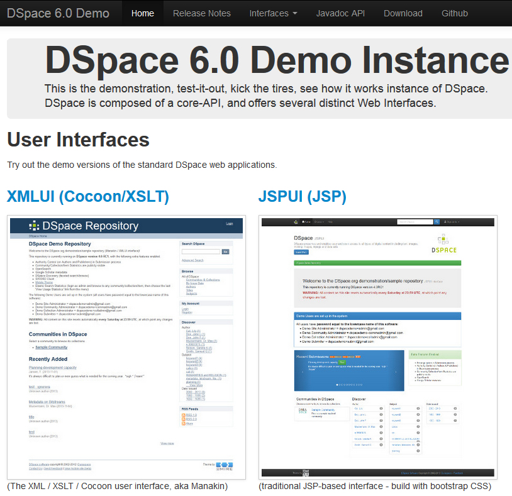Go to the Download page

(403, 13)
